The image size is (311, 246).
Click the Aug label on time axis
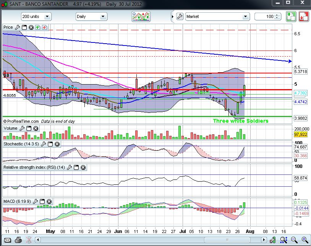click(x=250, y=231)
